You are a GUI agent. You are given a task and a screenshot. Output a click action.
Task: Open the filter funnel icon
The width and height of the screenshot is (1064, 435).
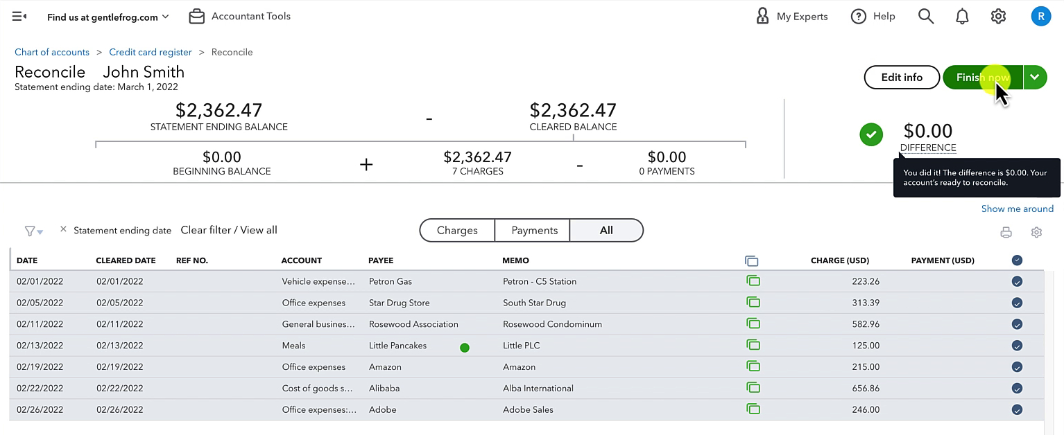pos(33,231)
